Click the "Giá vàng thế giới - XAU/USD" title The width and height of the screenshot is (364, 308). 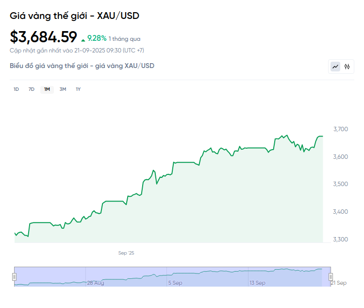(x=74, y=16)
